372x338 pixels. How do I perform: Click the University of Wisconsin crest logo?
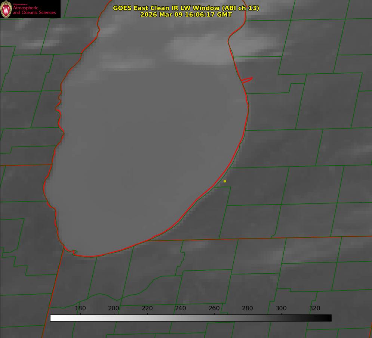6,9
